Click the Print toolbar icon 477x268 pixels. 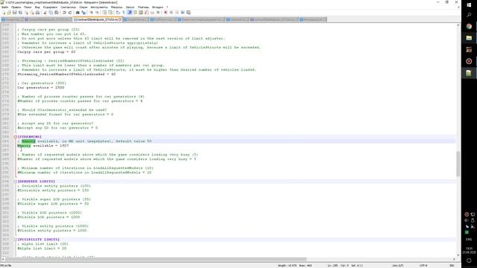[37, 13]
